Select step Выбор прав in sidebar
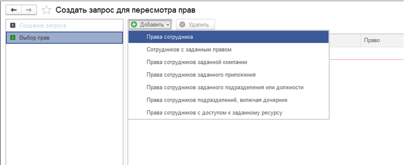This screenshot has width=404, height=165. coord(64,38)
